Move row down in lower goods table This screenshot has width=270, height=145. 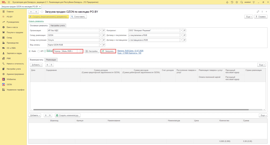pos(50,115)
